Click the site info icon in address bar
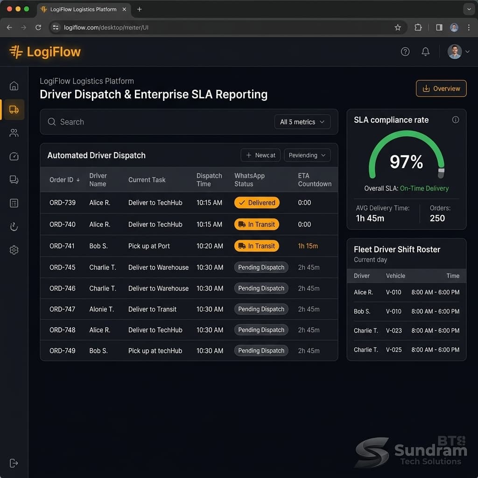The image size is (478, 478). click(56, 28)
